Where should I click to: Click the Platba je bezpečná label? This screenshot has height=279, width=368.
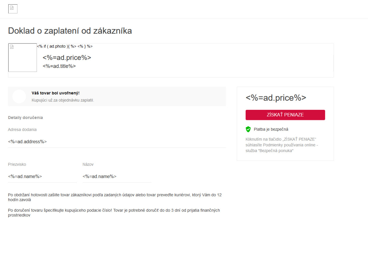(x=271, y=129)
